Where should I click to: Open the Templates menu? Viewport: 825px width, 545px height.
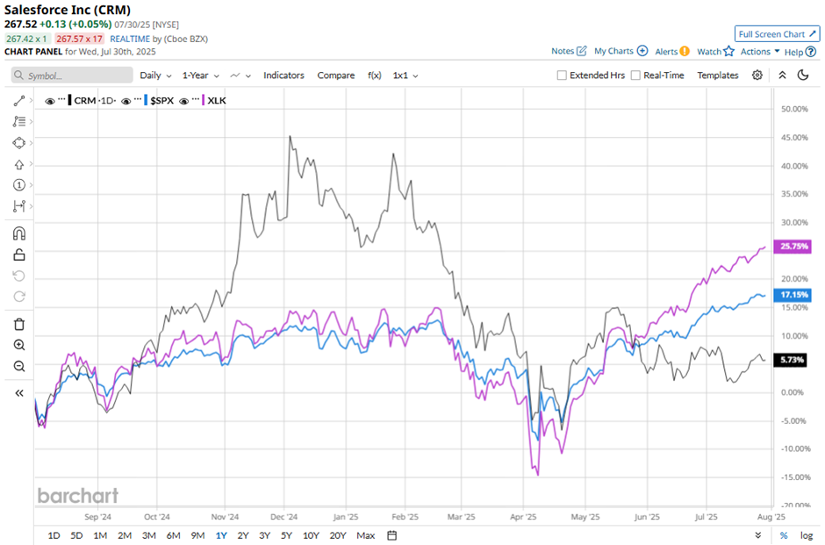point(718,75)
